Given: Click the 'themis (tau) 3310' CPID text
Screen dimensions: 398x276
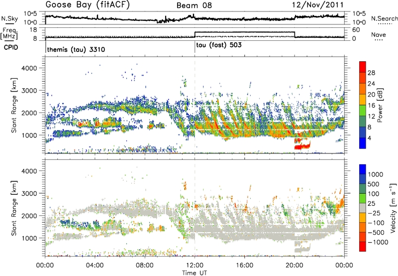Looking at the screenshot, I should coord(76,49).
